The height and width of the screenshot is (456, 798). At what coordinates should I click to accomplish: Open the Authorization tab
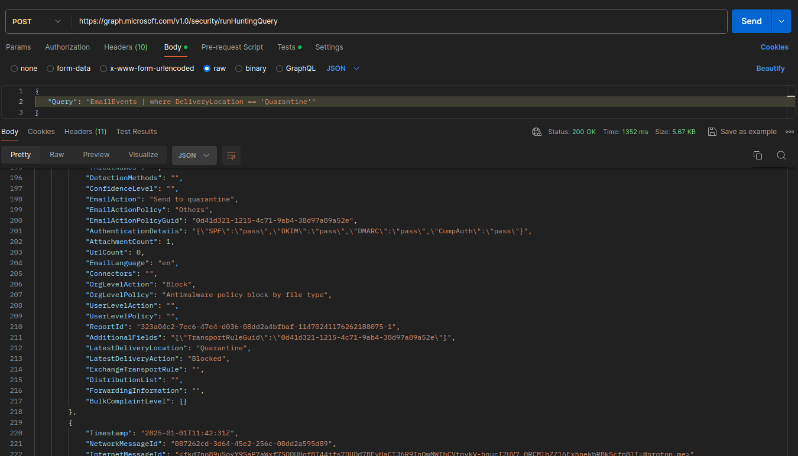[67, 47]
